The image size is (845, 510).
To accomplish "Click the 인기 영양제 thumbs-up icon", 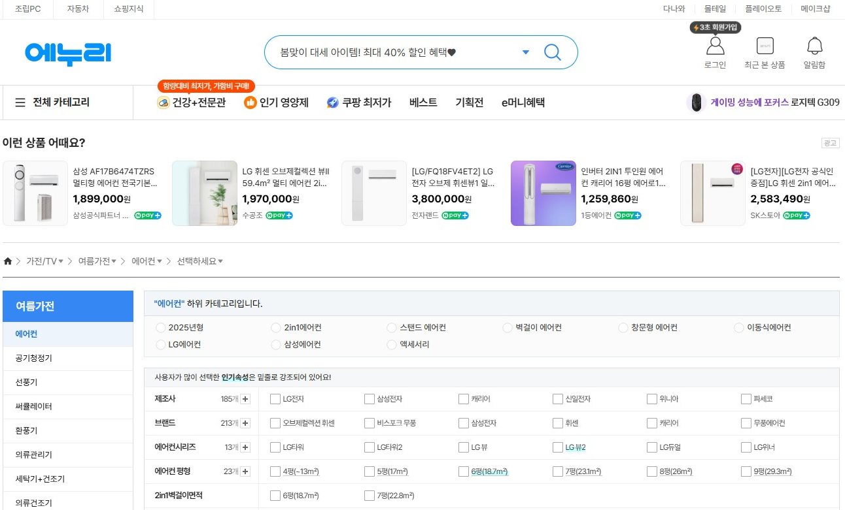I will coord(250,103).
